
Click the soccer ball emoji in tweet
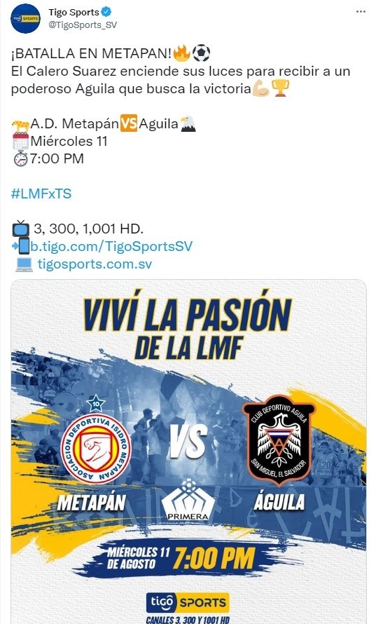pyautogui.click(x=201, y=53)
